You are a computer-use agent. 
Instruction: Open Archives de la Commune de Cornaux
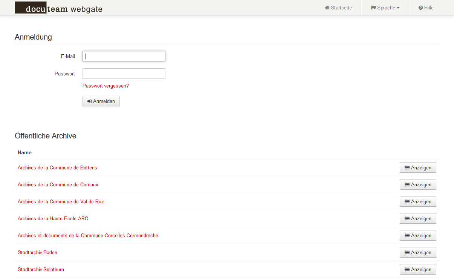[x=58, y=184]
